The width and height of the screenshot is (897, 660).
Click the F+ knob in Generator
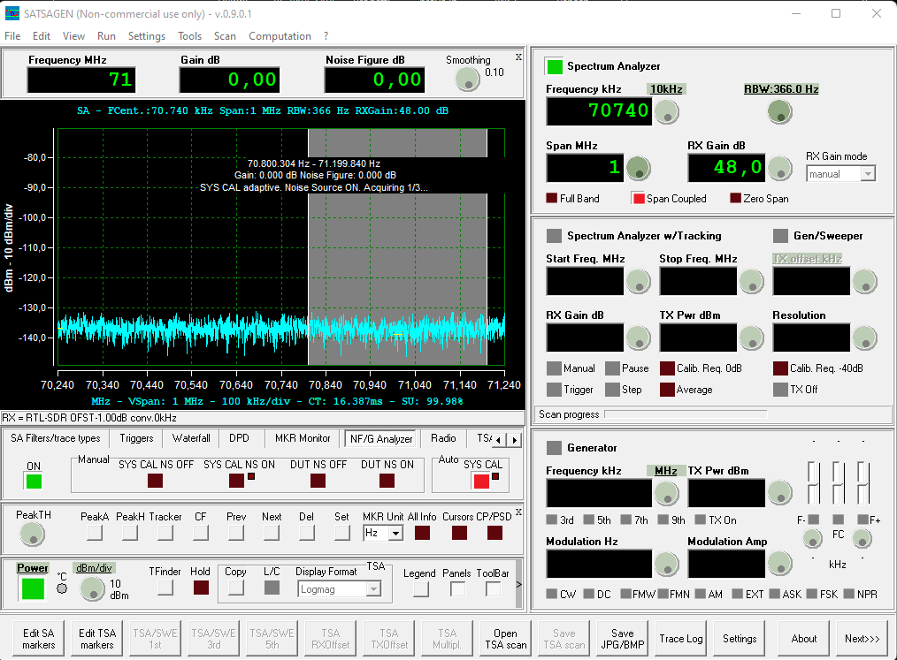point(862,538)
